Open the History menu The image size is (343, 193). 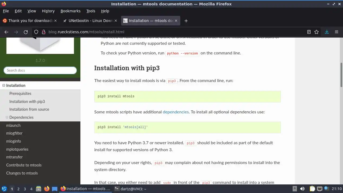point(48,11)
